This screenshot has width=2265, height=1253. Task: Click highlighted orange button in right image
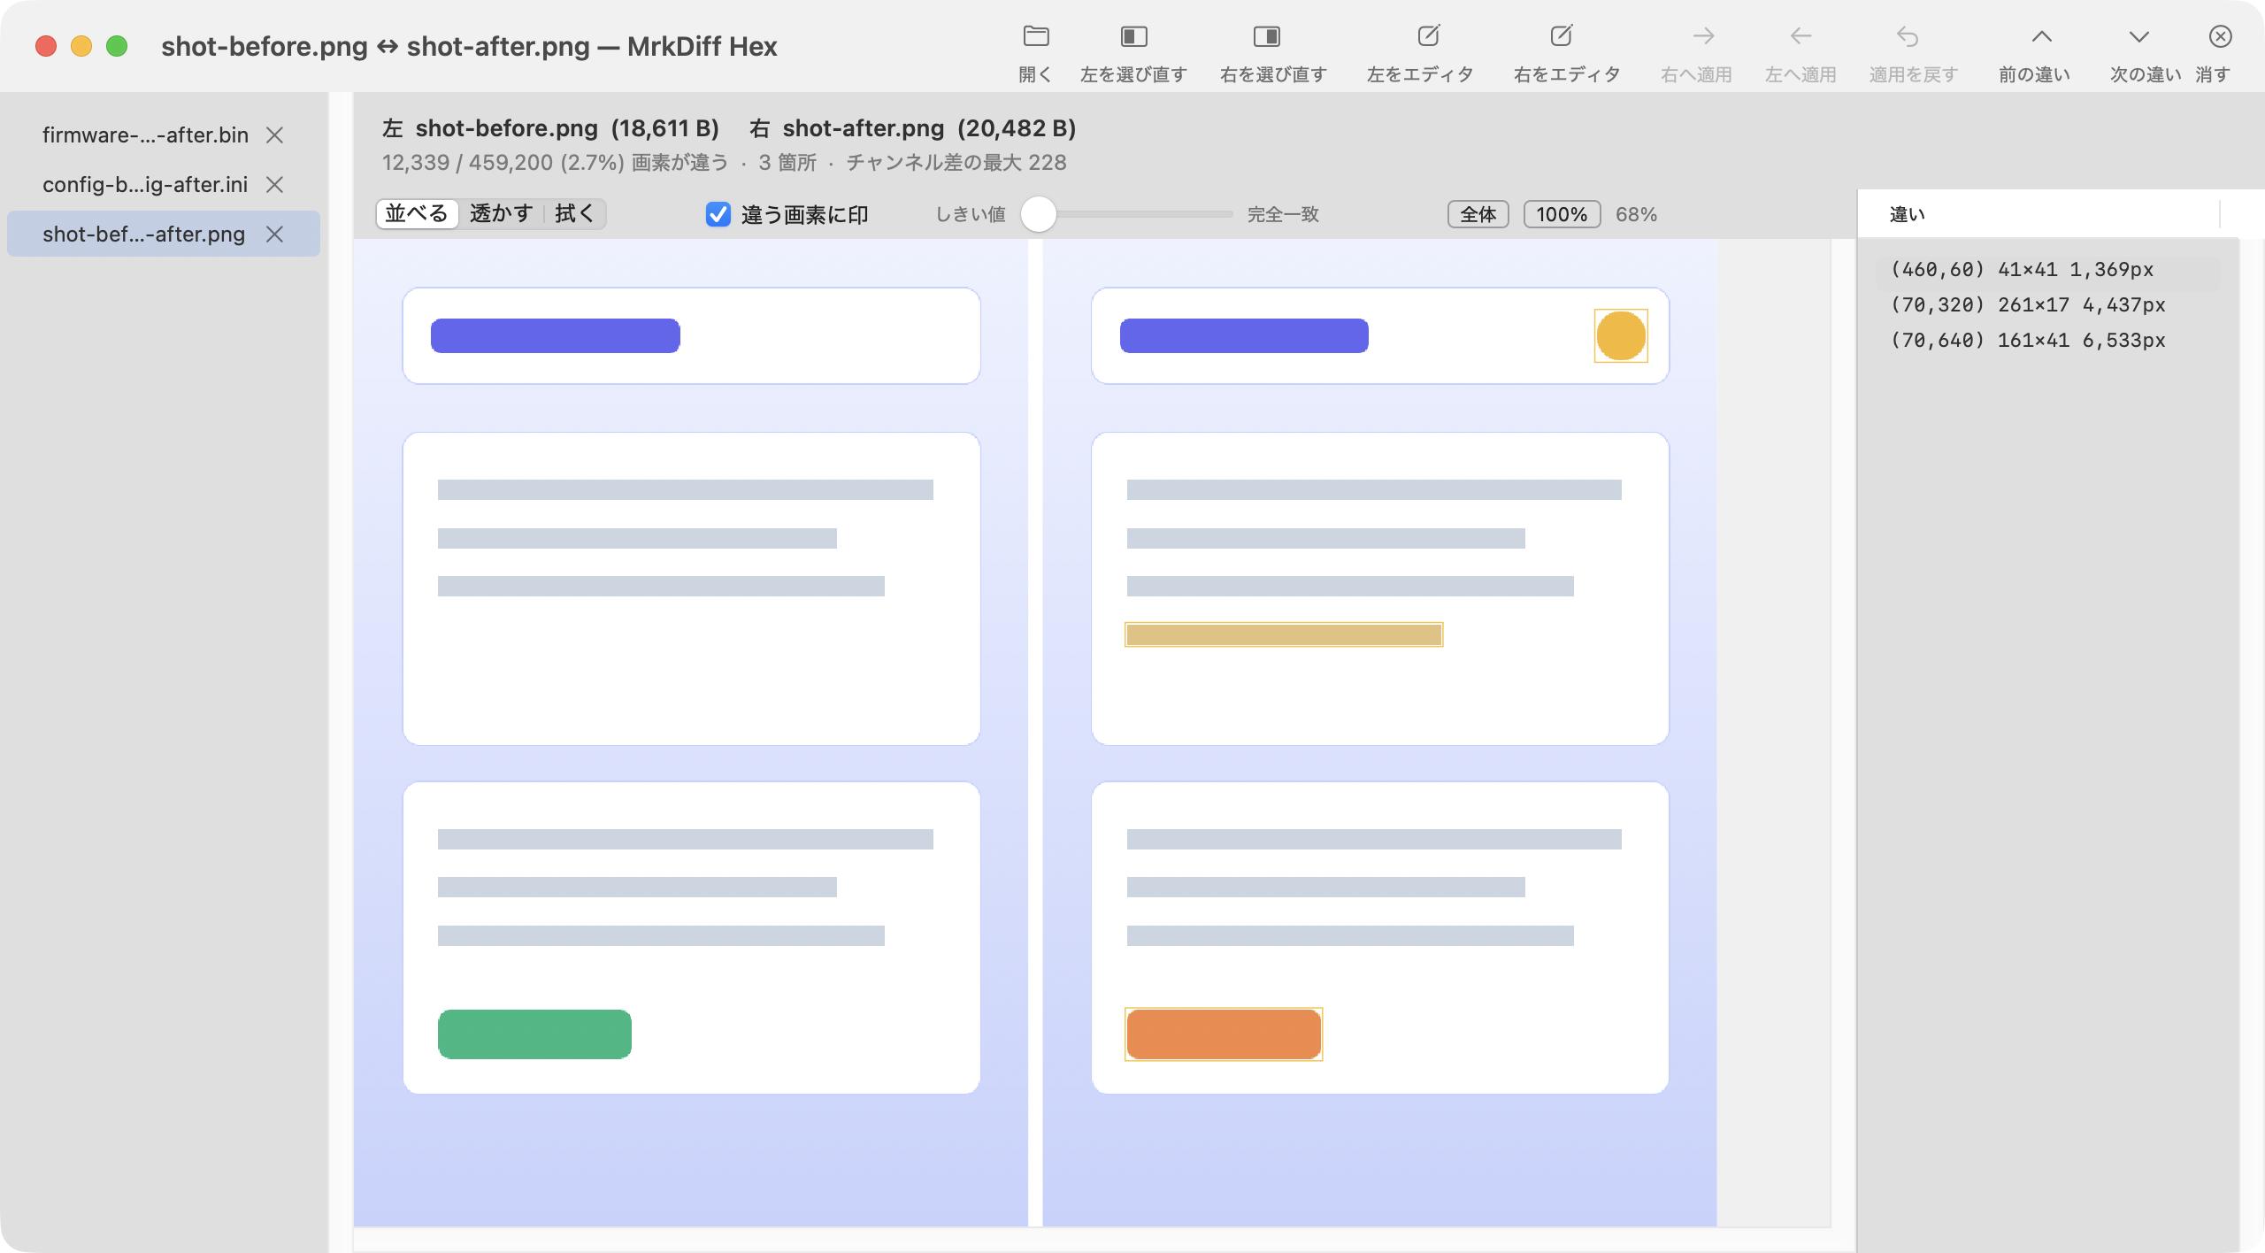pyautogui.click(x=1223, y=1034)
